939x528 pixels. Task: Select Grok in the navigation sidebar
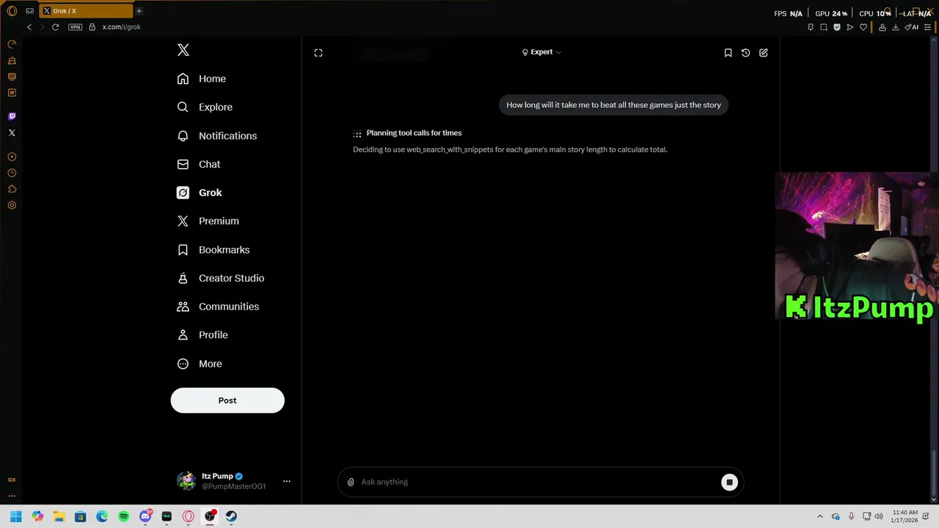coord(200,193)
